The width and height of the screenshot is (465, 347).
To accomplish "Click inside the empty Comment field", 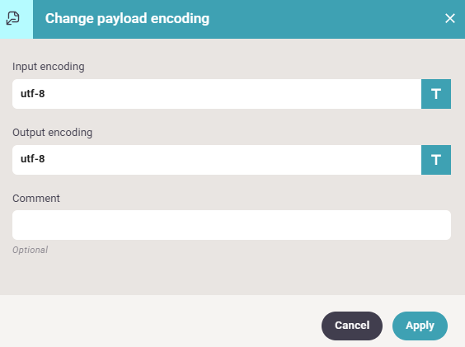I will pos(232,225).
